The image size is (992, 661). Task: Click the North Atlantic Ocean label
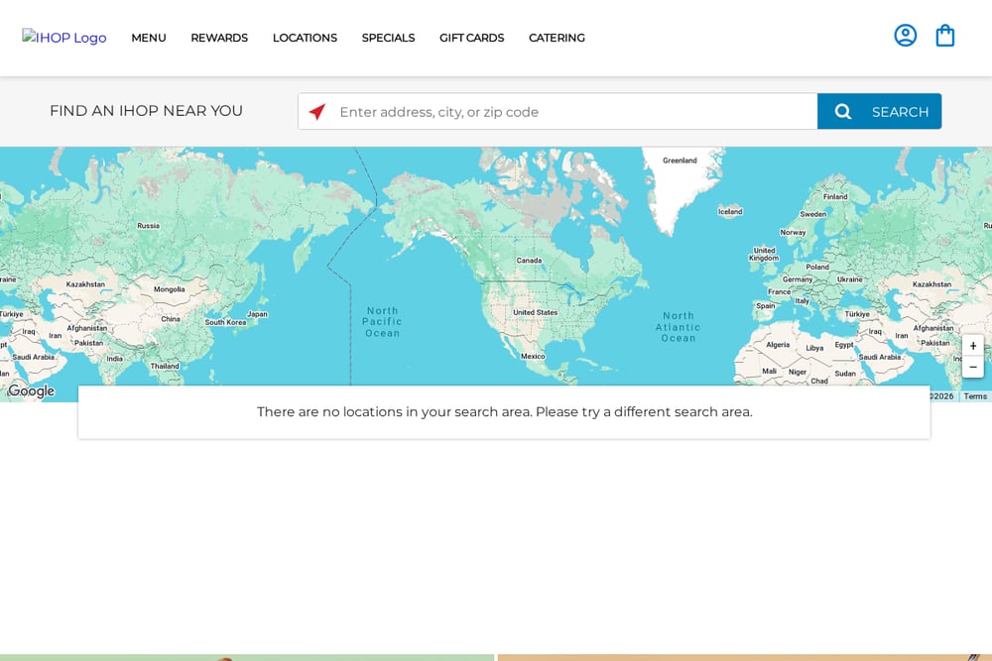pos(678,327)
